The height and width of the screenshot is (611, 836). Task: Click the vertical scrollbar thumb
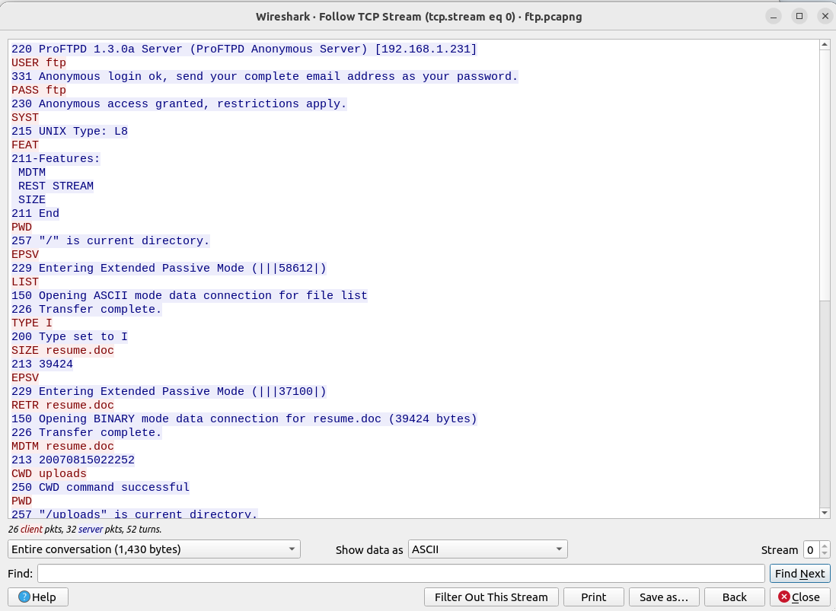(x=825, y=175)
